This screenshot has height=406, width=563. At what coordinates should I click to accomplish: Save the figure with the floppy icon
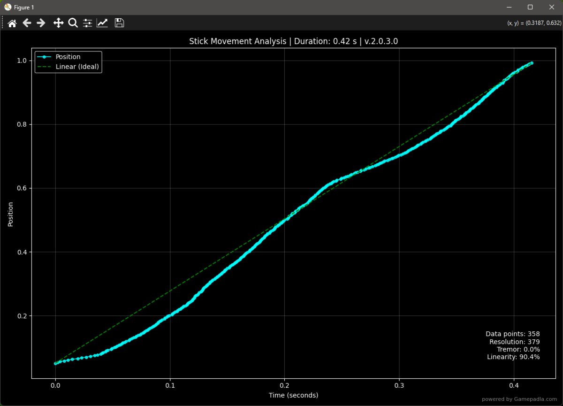coord(119,23)
